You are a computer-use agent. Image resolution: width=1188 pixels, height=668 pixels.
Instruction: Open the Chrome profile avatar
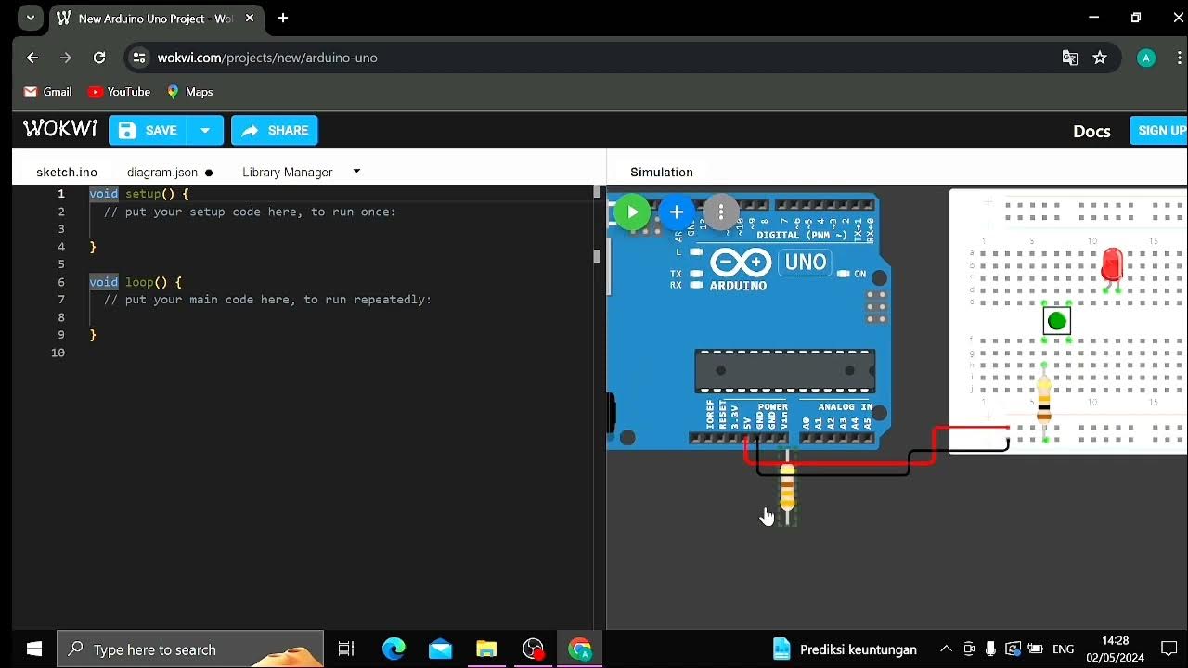[x=1146, y=58]
